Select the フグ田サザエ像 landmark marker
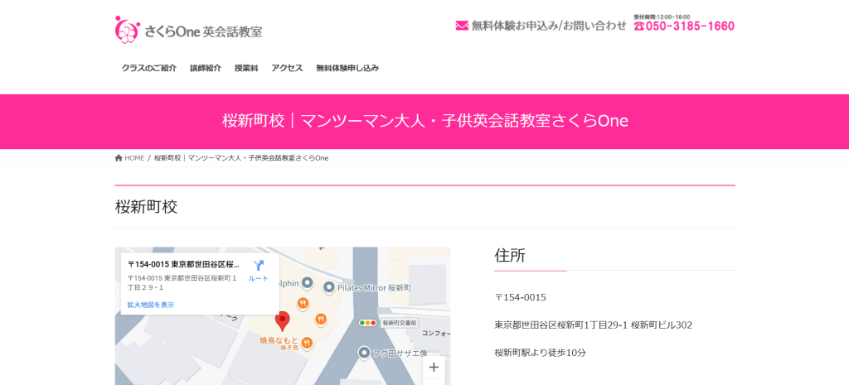The height and width of the screenshot is (385, 849). [363, 354]
